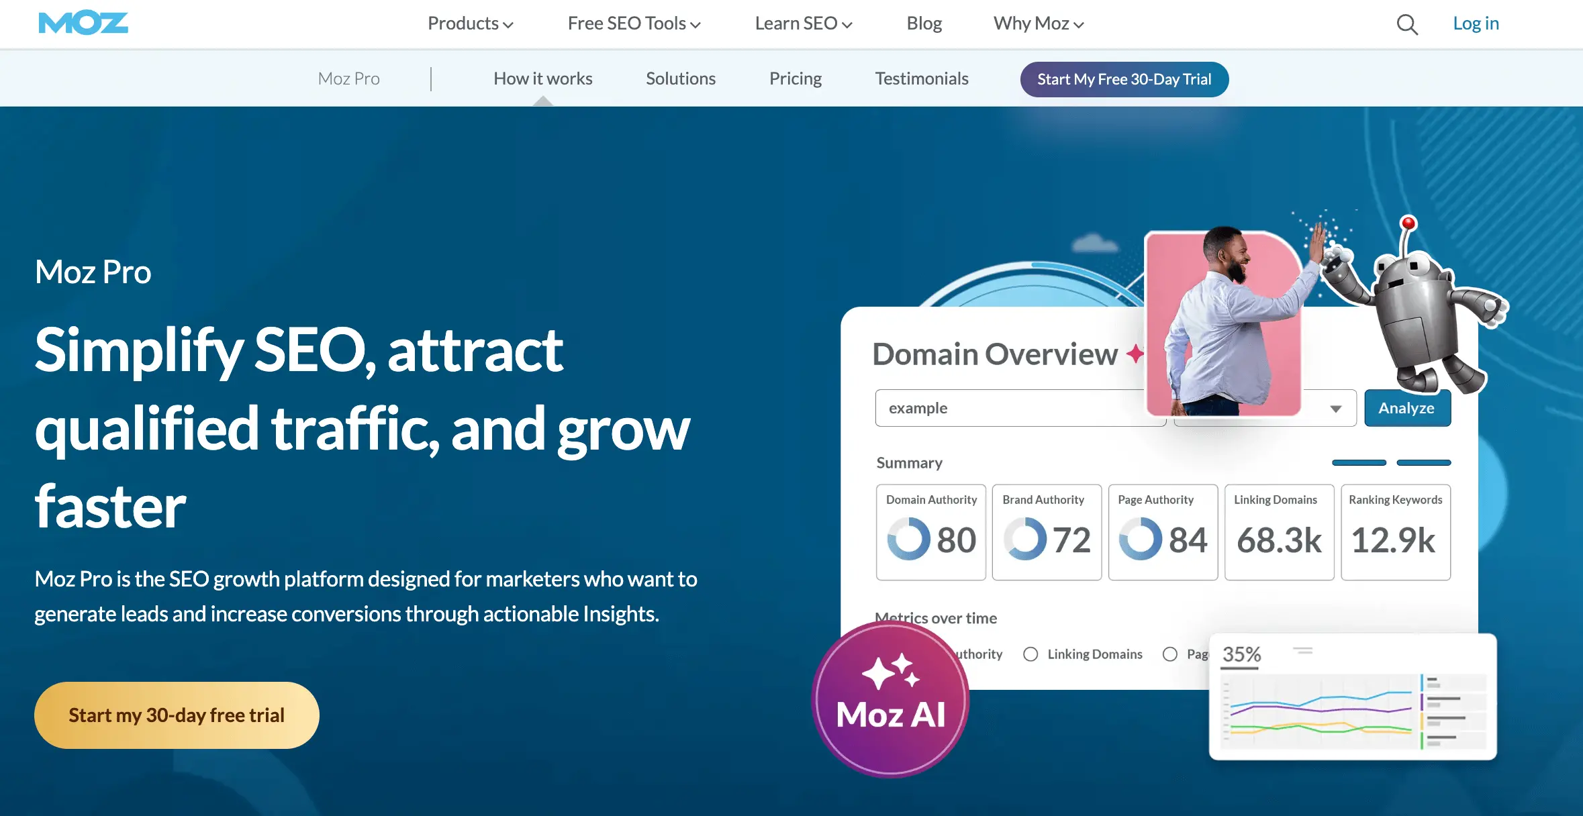The image size is (1583, 816).
Task: Click the Moz logo
Action: (83, 23)
